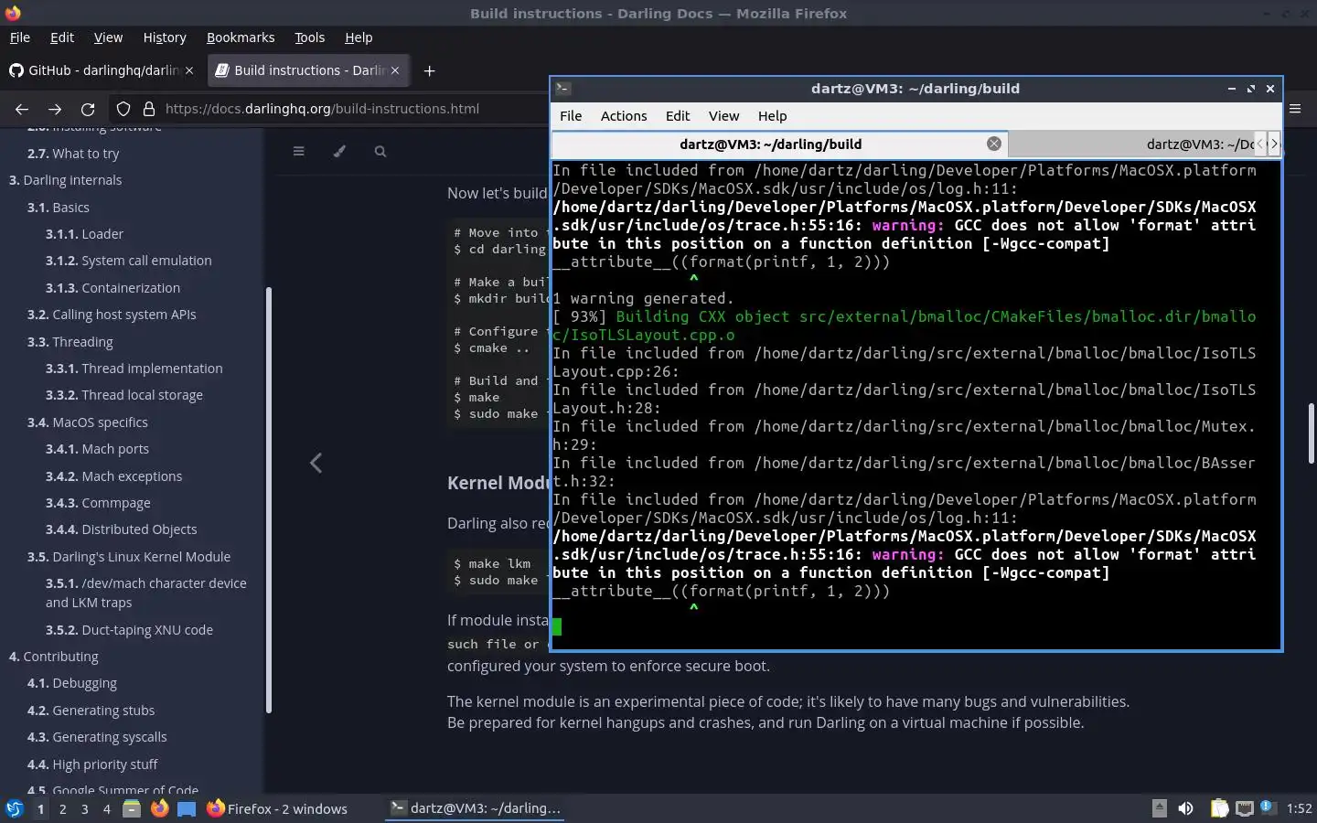
Task: Open Firefox Tools menu
Action: point(309,37)
